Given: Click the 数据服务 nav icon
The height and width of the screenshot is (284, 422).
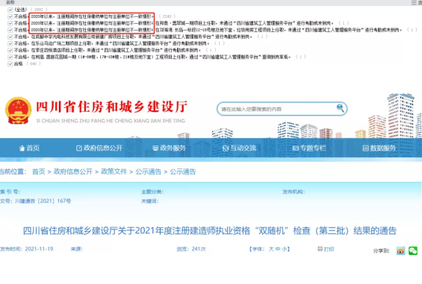Looking at the screenshot, I should pos(365,148).
